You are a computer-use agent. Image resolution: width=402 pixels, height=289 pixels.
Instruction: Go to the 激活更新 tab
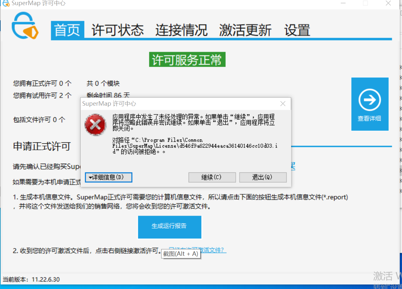pos(245,30)
